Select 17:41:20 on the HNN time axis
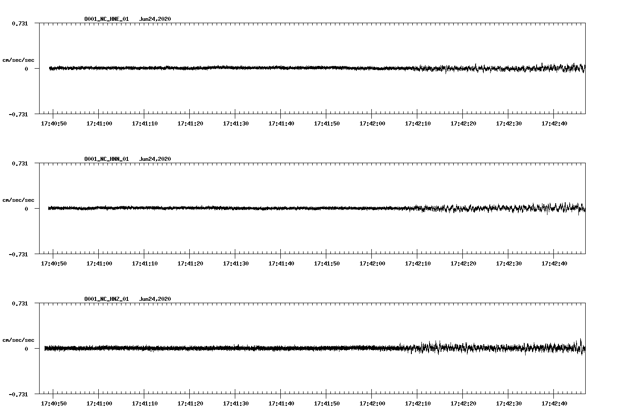618x420 pixels. [x=190, y=263]
